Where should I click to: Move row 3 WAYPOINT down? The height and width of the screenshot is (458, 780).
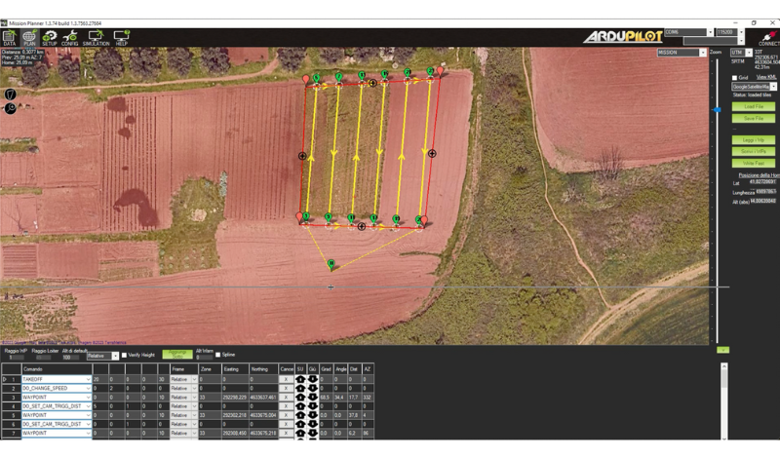tap(312, 398)
